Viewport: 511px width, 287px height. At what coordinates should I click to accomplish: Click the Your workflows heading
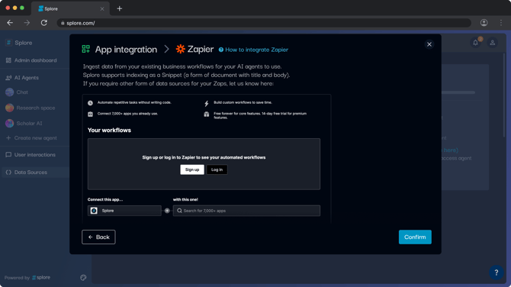109,130
